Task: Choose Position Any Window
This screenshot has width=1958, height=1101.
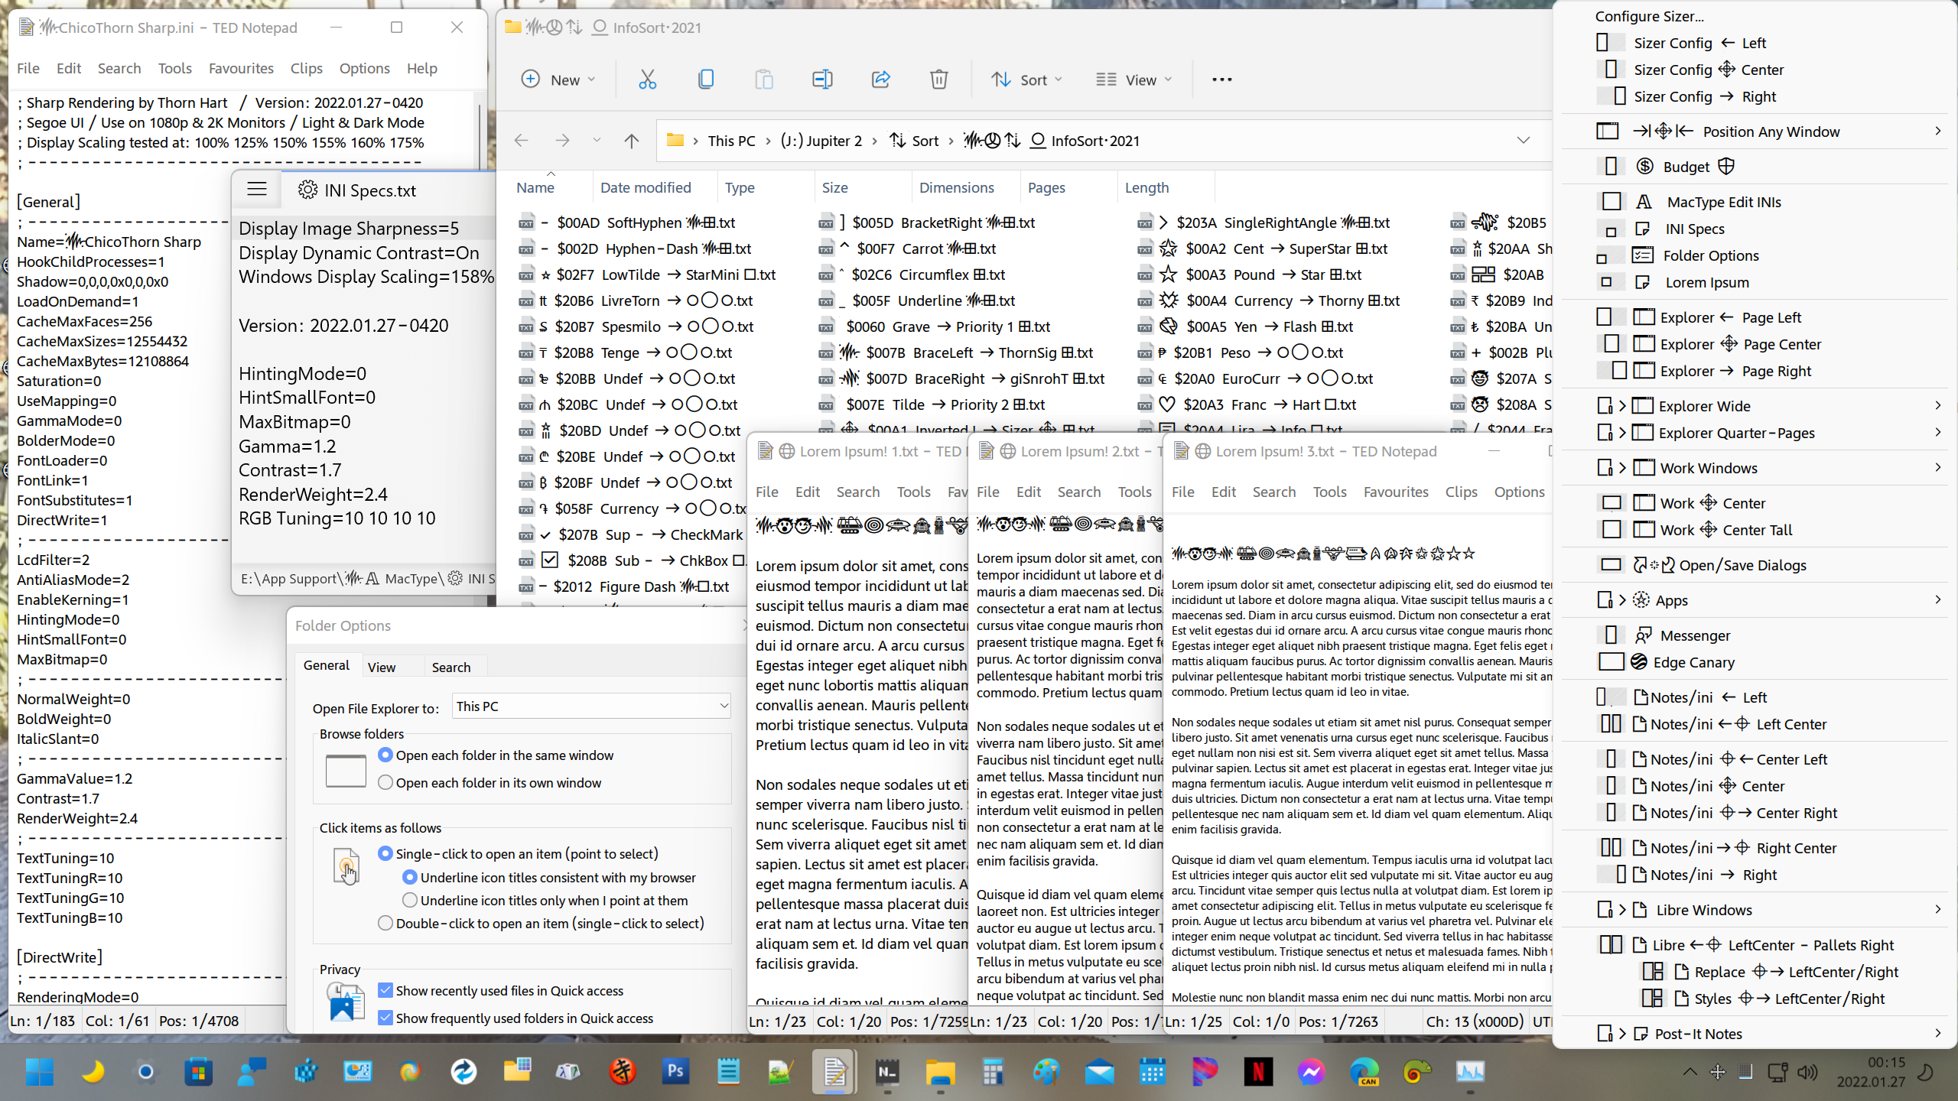Action: pyautogui.click(x=1771, y=131)
